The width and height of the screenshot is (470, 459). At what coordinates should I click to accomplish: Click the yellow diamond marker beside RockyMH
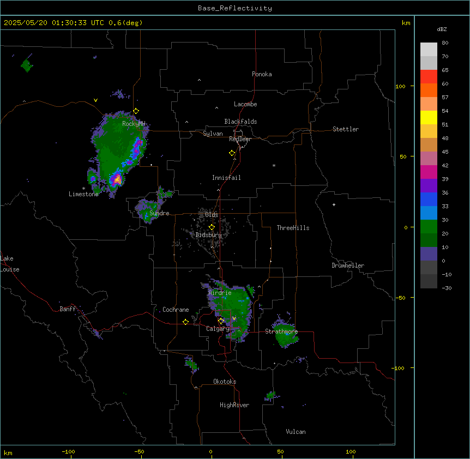136,111
